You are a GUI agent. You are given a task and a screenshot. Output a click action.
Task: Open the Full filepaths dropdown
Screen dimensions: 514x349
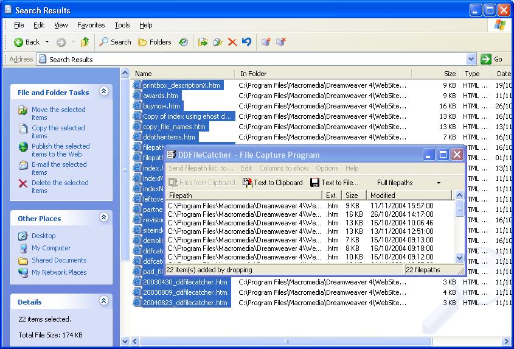point(408,183)
